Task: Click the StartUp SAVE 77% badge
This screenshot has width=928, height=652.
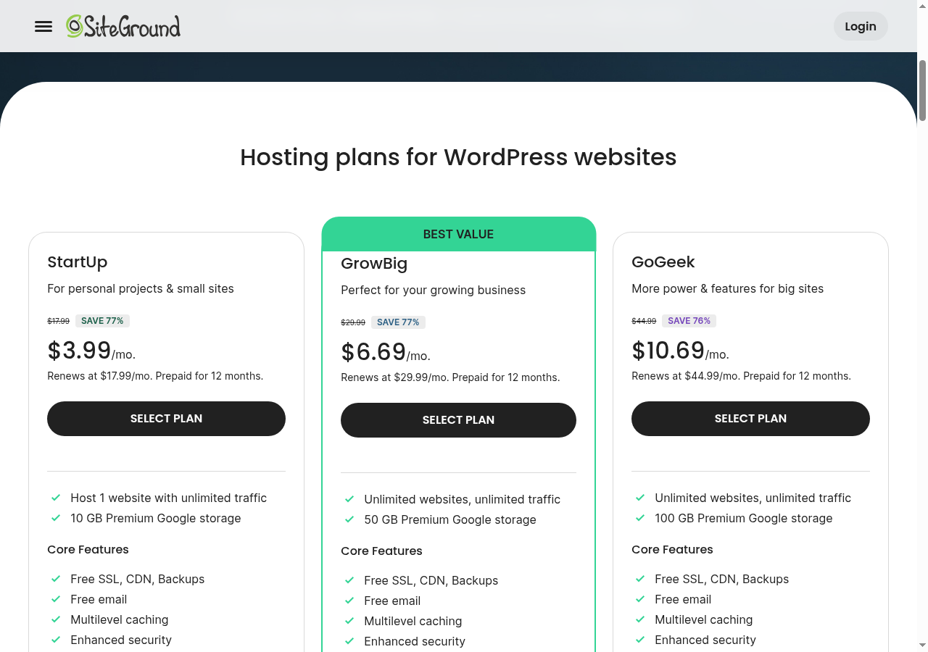Action: point(102,321)
